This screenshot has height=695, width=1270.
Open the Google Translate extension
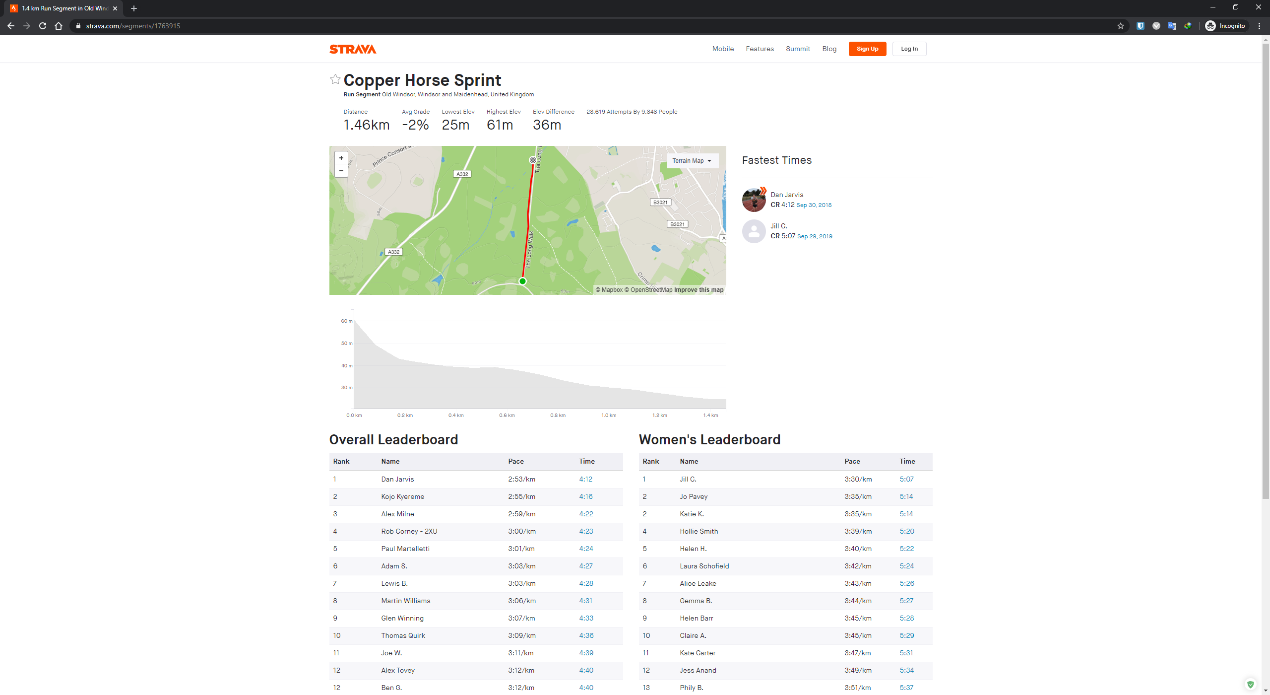point(1172,26)
